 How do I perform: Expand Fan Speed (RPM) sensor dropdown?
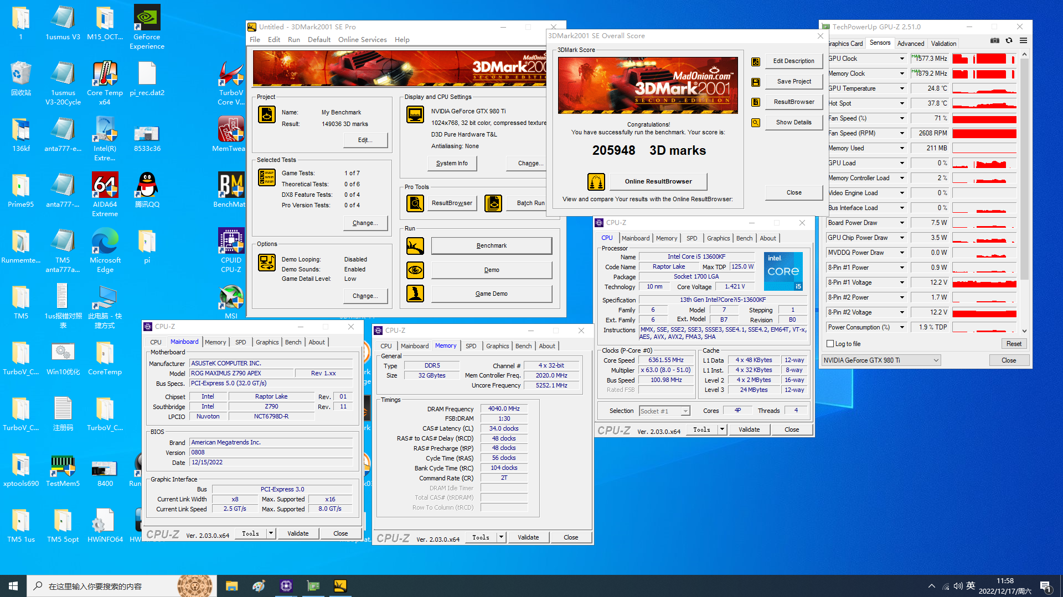(902, 133)
